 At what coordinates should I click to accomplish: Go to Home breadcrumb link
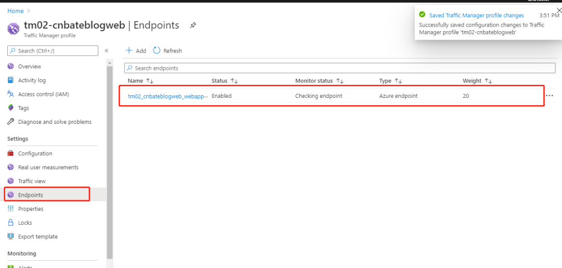(16, 11)
